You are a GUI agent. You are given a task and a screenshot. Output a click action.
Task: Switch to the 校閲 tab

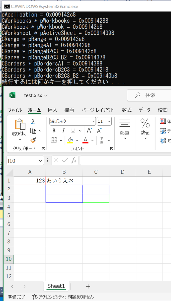click(x=162, y=110)
